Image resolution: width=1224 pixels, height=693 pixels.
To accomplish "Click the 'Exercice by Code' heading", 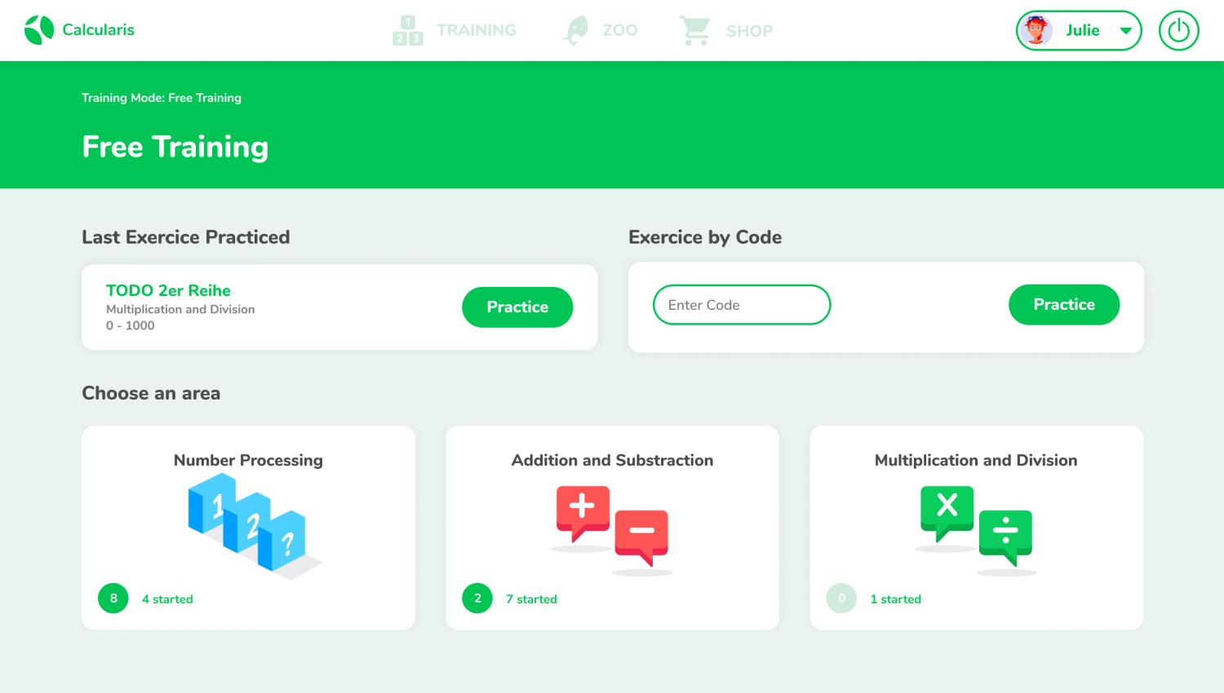I will pyautogui.click(x=705, y=237).
